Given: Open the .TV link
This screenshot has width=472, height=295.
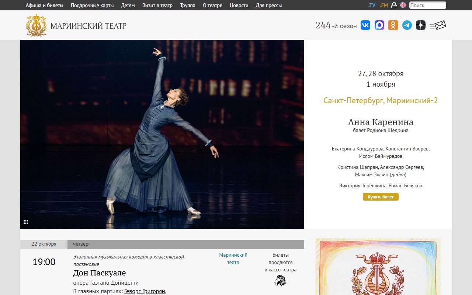Looking at the screenshot, I should [372, 5].
